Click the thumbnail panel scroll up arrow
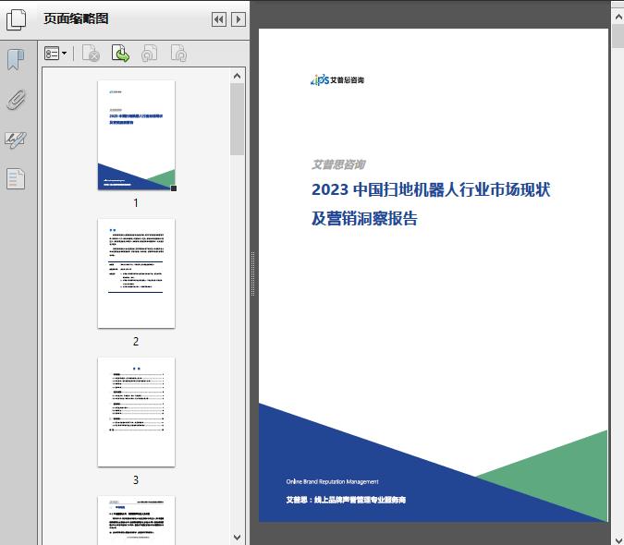This screenshot has height=545, width=624. (238, 76)
